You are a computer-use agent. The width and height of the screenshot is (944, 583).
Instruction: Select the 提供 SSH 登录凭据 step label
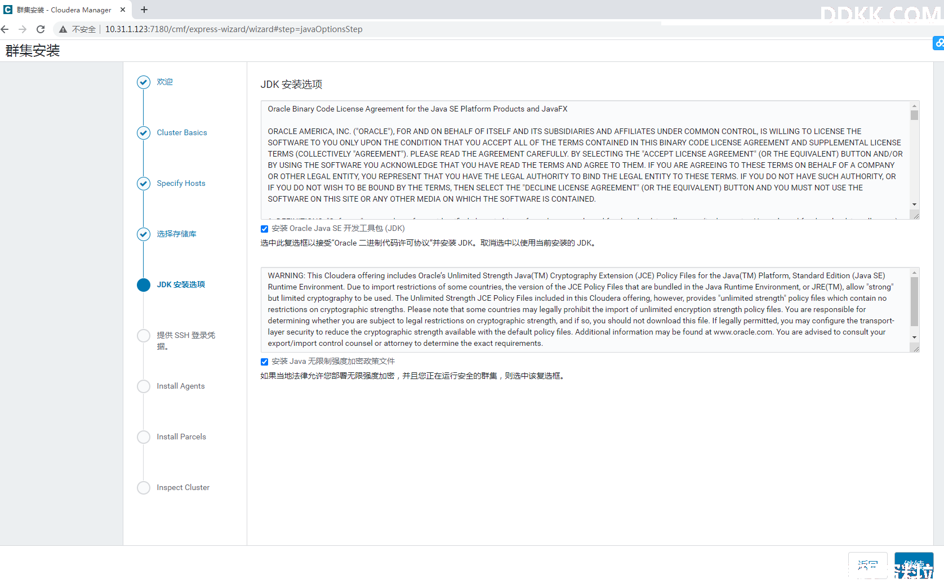pos(186,341)
